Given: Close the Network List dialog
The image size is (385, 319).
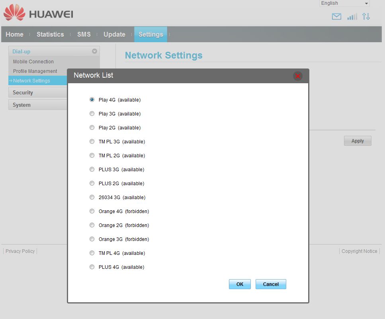Looking at the screenshot, I should click(297, 76).
